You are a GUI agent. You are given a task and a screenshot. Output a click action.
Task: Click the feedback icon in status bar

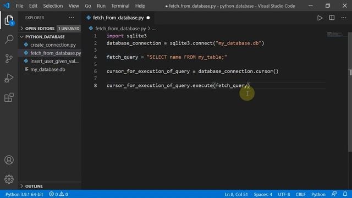coord(334,194)
